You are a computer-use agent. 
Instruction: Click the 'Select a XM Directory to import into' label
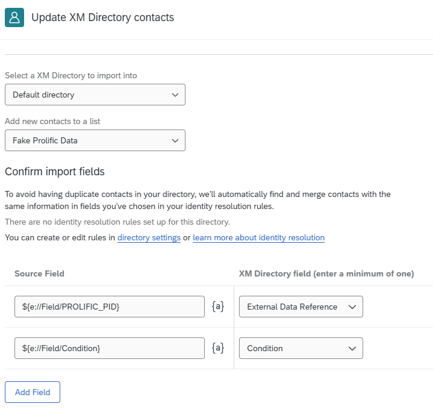[x=71, y=75]
